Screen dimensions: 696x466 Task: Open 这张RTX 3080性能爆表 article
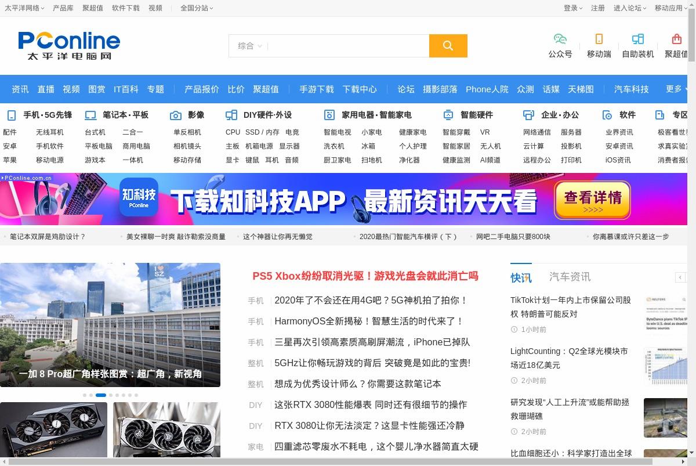pyautogui.click(x=371, y=404)
